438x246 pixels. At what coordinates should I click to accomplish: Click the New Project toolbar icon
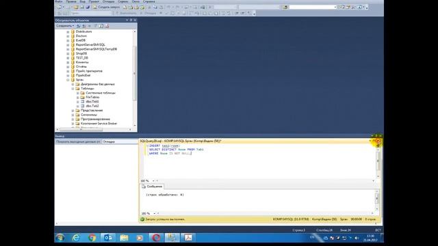[x=60, y=8]
